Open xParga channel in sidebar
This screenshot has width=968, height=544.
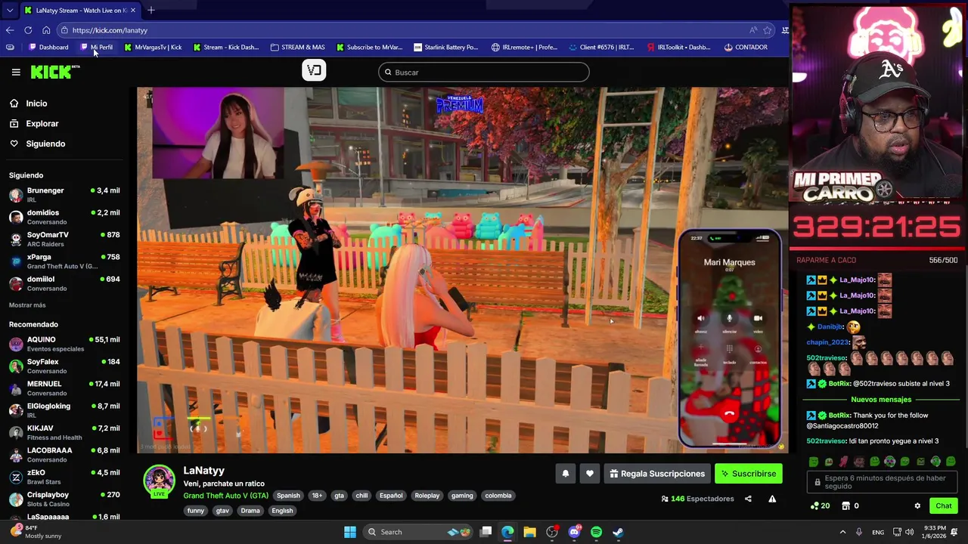[64, 261]
